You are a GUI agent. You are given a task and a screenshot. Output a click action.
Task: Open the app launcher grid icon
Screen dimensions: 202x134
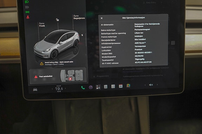[x=98, y=87]
